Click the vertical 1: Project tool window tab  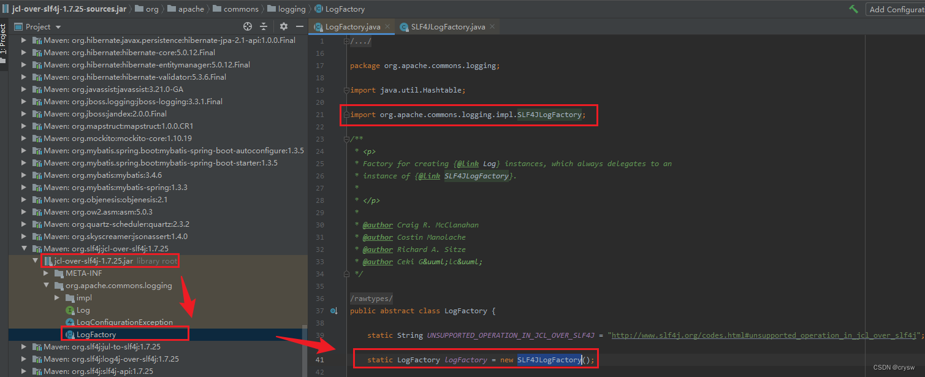click(3, 44)
